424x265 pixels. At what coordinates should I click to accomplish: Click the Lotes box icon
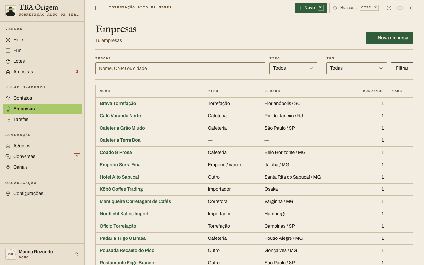[x=8, y=61]
